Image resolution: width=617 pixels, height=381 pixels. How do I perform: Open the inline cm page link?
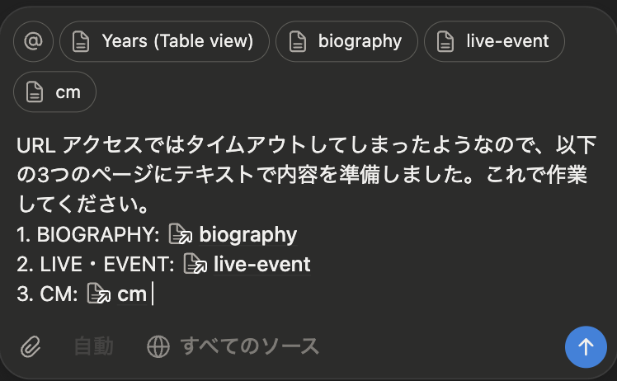[132, 294]
